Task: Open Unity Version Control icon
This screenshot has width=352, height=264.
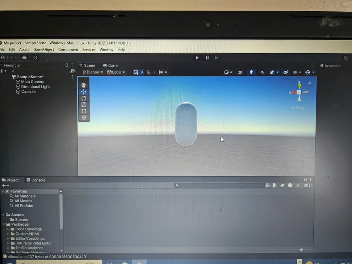Action: click(x=35, y=57)
